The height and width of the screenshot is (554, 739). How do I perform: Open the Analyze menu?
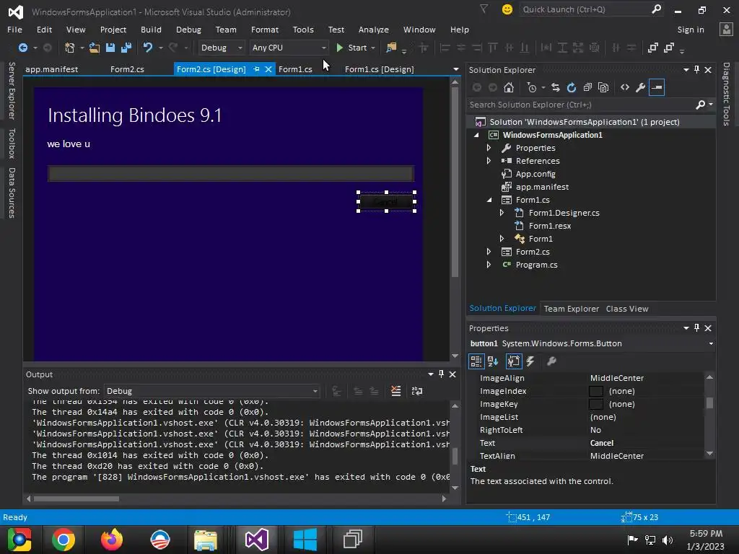coord(373,29)
